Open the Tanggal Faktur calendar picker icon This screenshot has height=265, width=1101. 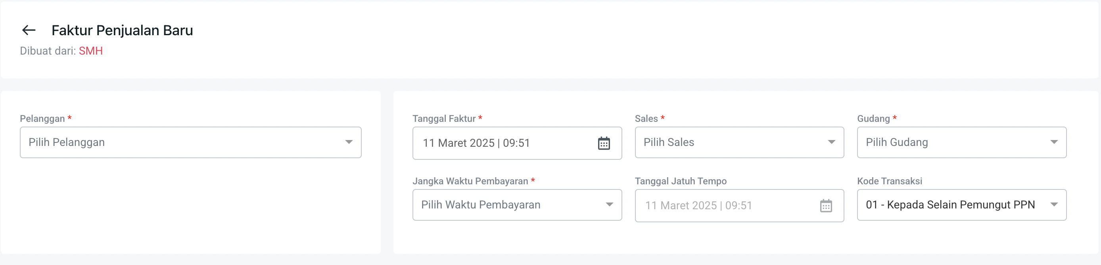(604, 144)
